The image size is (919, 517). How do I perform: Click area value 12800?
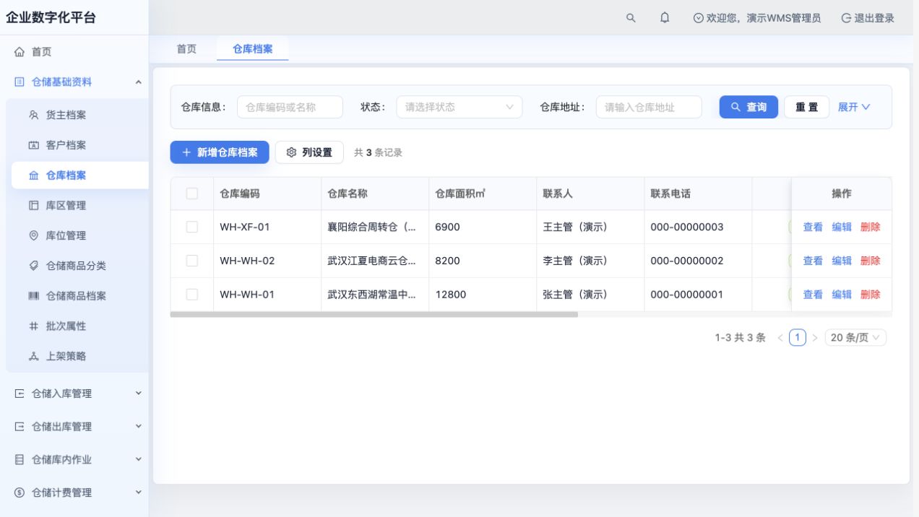(451, 295)
